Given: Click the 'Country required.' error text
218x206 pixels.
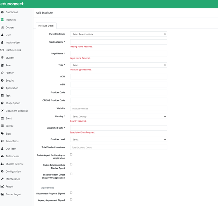Looking at the screenshot, I should (x=78, y=121).
